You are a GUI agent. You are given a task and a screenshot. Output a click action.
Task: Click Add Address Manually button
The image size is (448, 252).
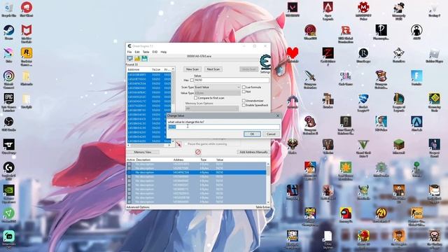coord(253,153)
